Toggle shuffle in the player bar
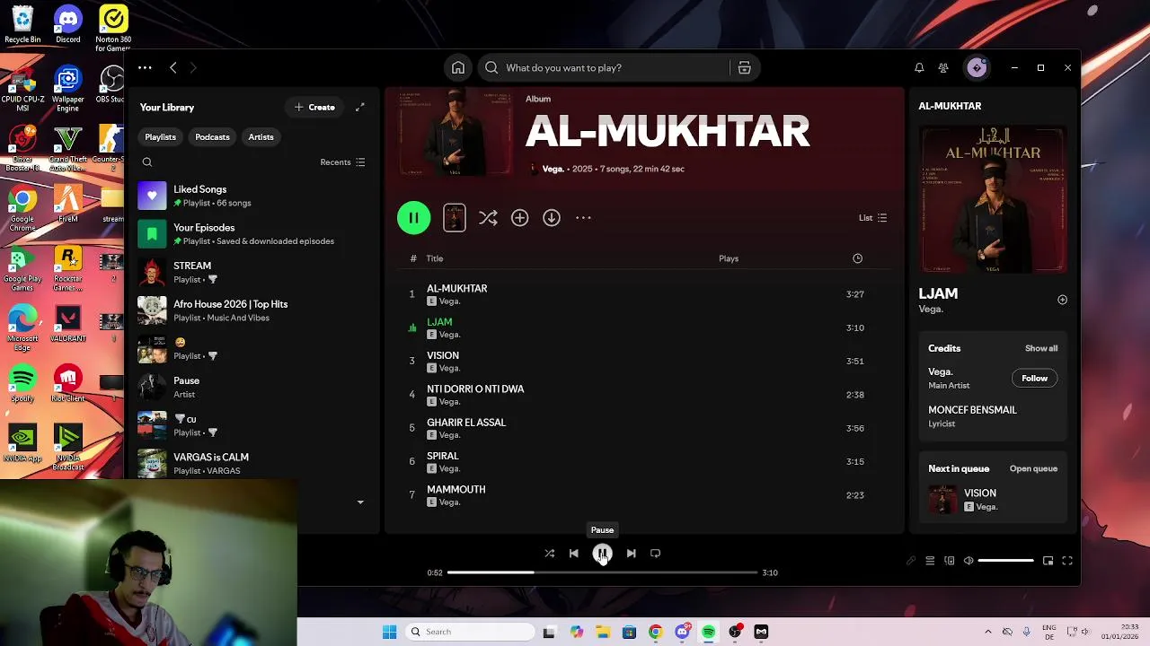Viewport: 1150px width, 646px height. pos(549,554)
